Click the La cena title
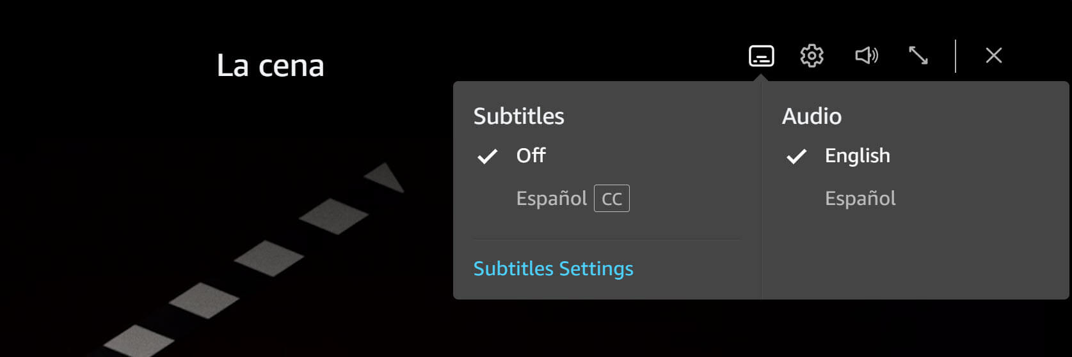 [270, 66]
